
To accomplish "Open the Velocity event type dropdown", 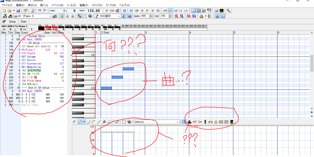I will pos(156,122).
